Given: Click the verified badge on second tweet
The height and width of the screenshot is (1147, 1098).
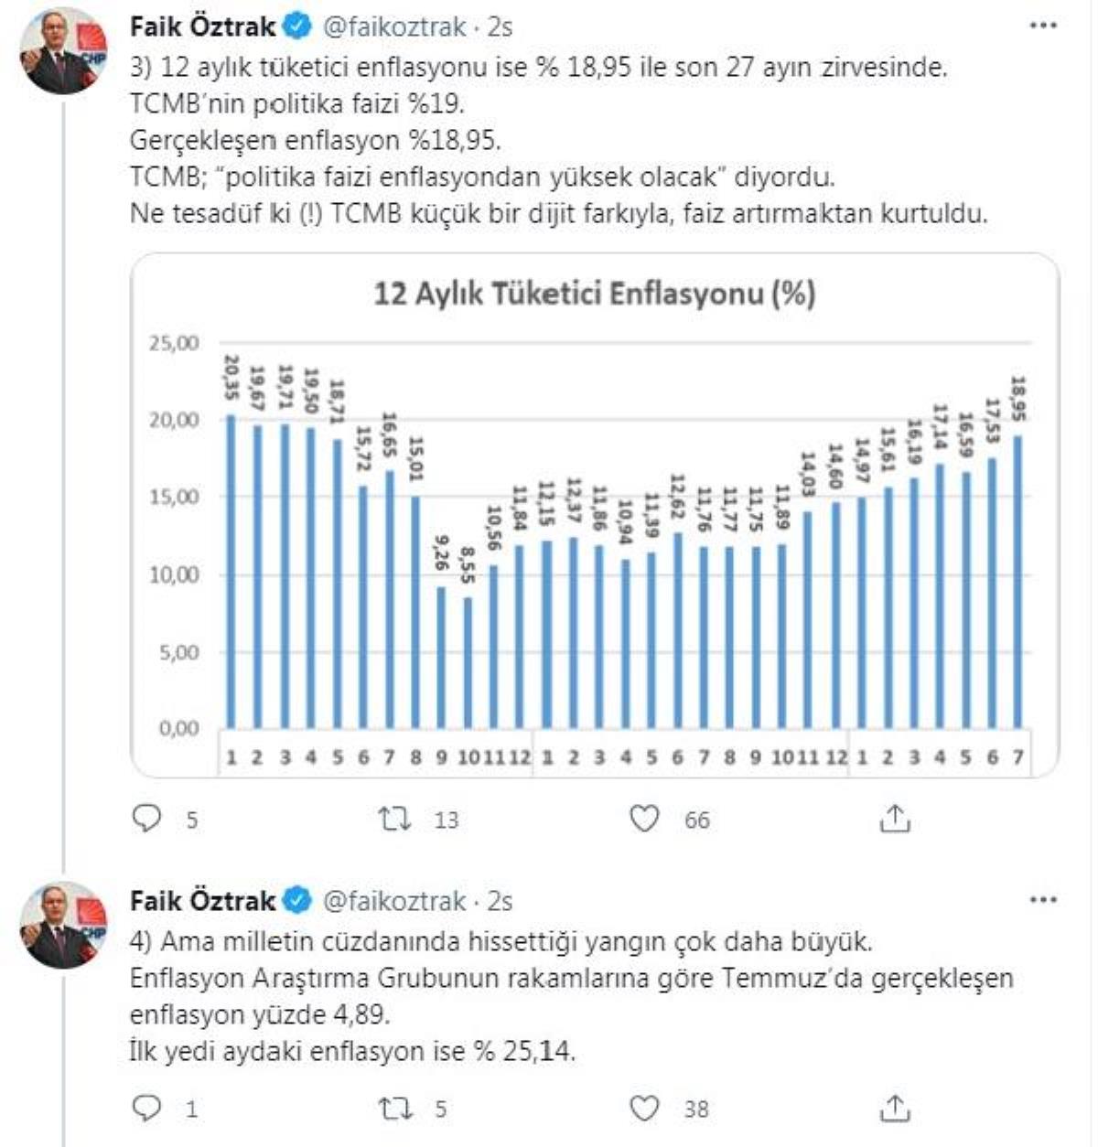Looking at the screenshot, I should (297, 901).
